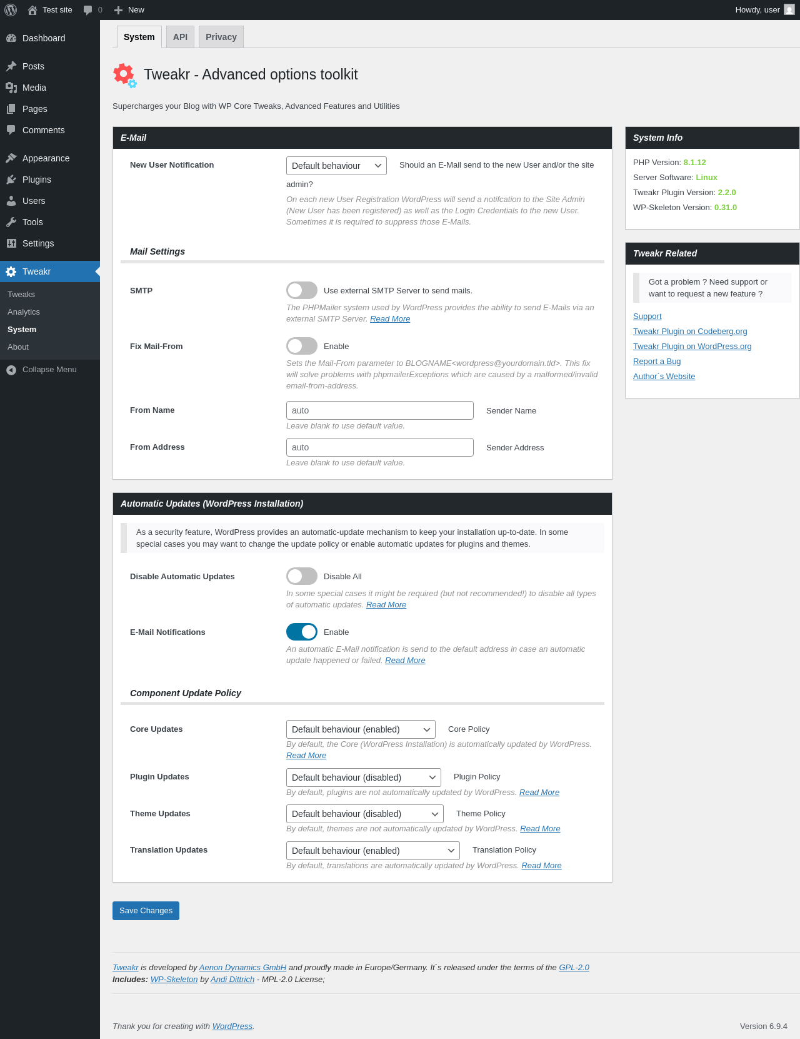This screenshot has height=1039, width=800.
Task: Open the Analytics submenu item
Action: point(50,312)
